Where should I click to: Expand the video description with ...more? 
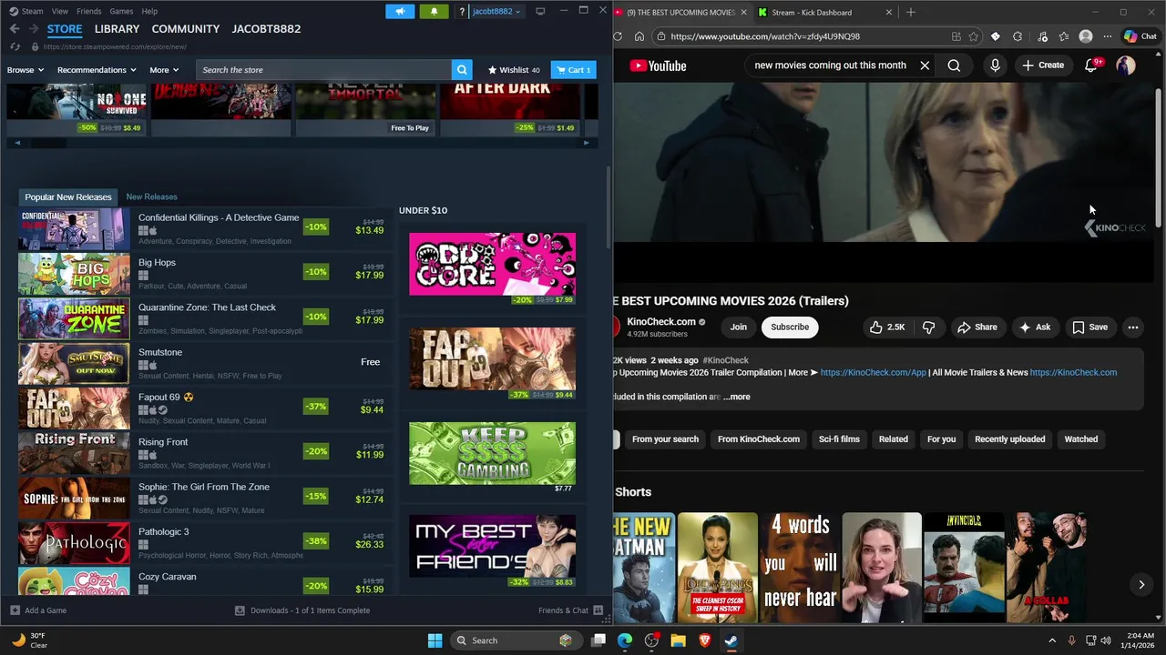pos(737,397)
